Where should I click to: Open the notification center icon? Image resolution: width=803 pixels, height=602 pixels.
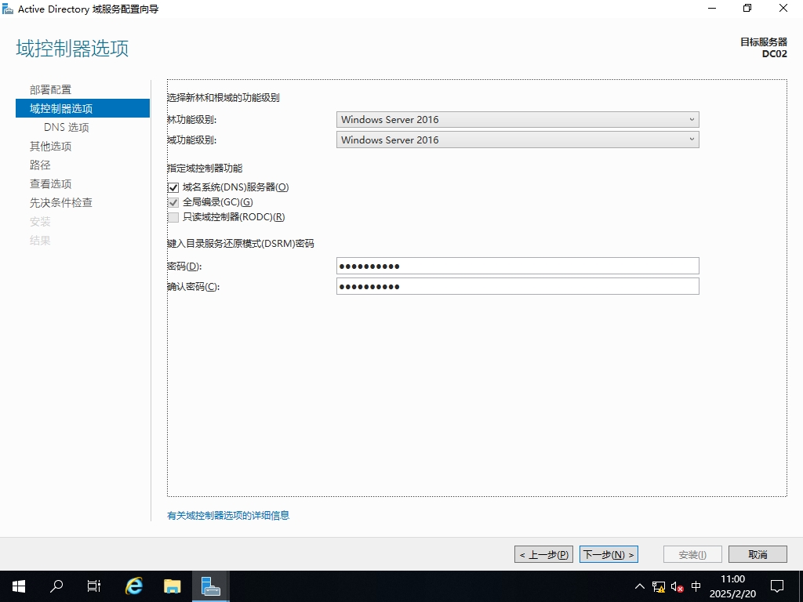pos(777,586)
